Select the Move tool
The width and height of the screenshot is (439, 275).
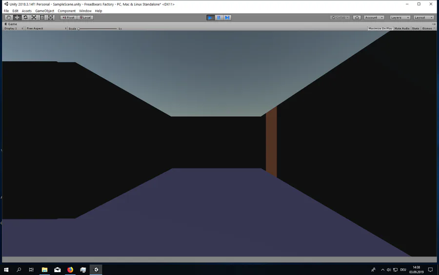pyautogui.click(x=17, y=18)
